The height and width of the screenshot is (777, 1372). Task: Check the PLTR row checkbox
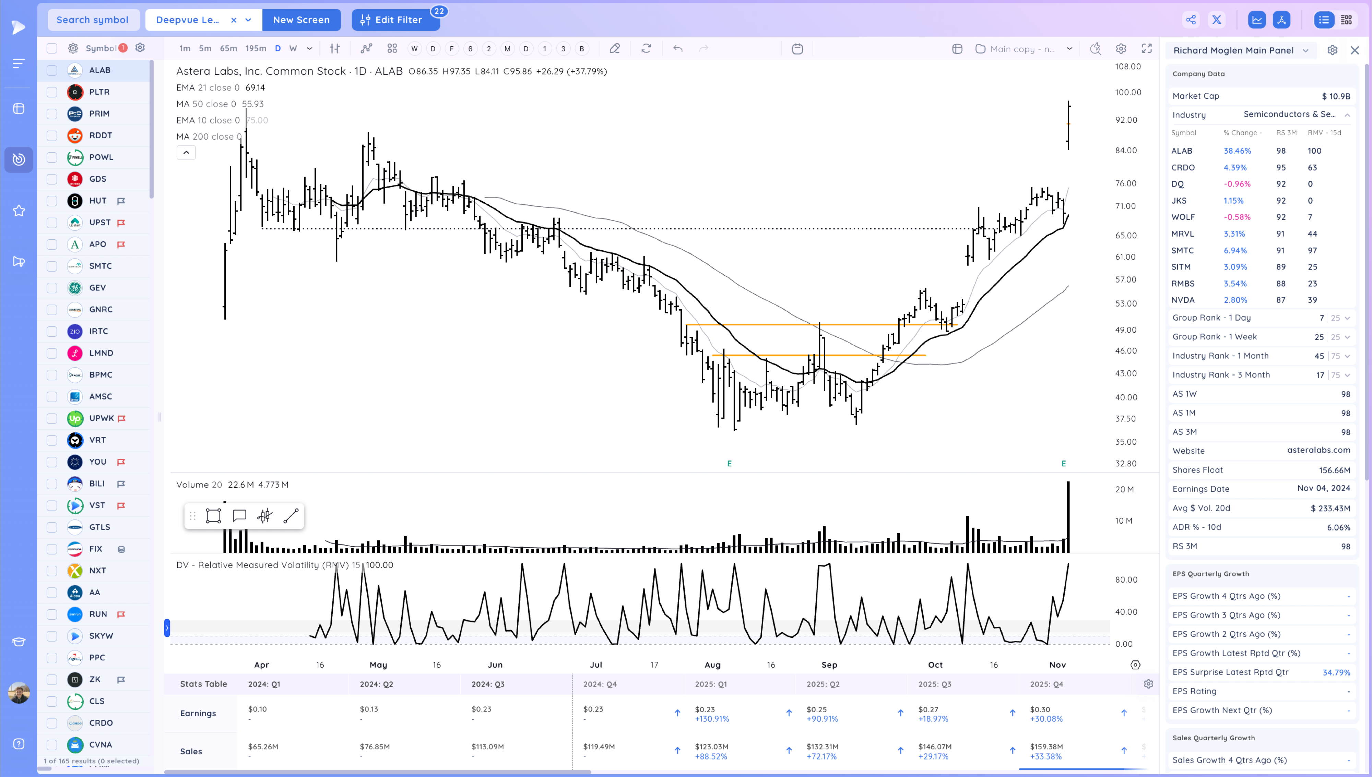tap(52, 92)
